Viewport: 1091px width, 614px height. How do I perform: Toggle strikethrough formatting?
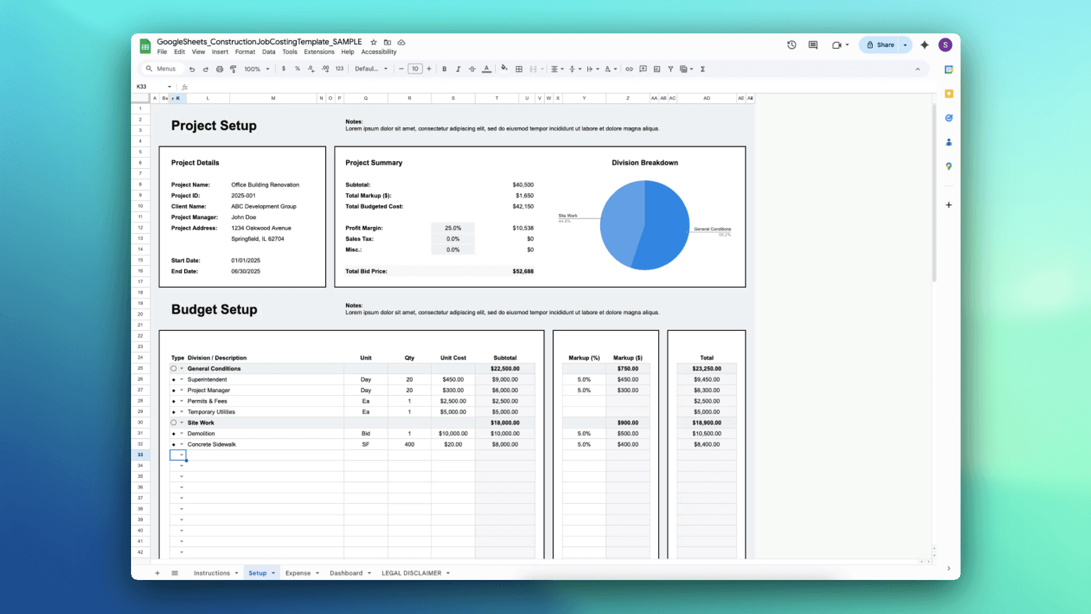coord(472,69)
